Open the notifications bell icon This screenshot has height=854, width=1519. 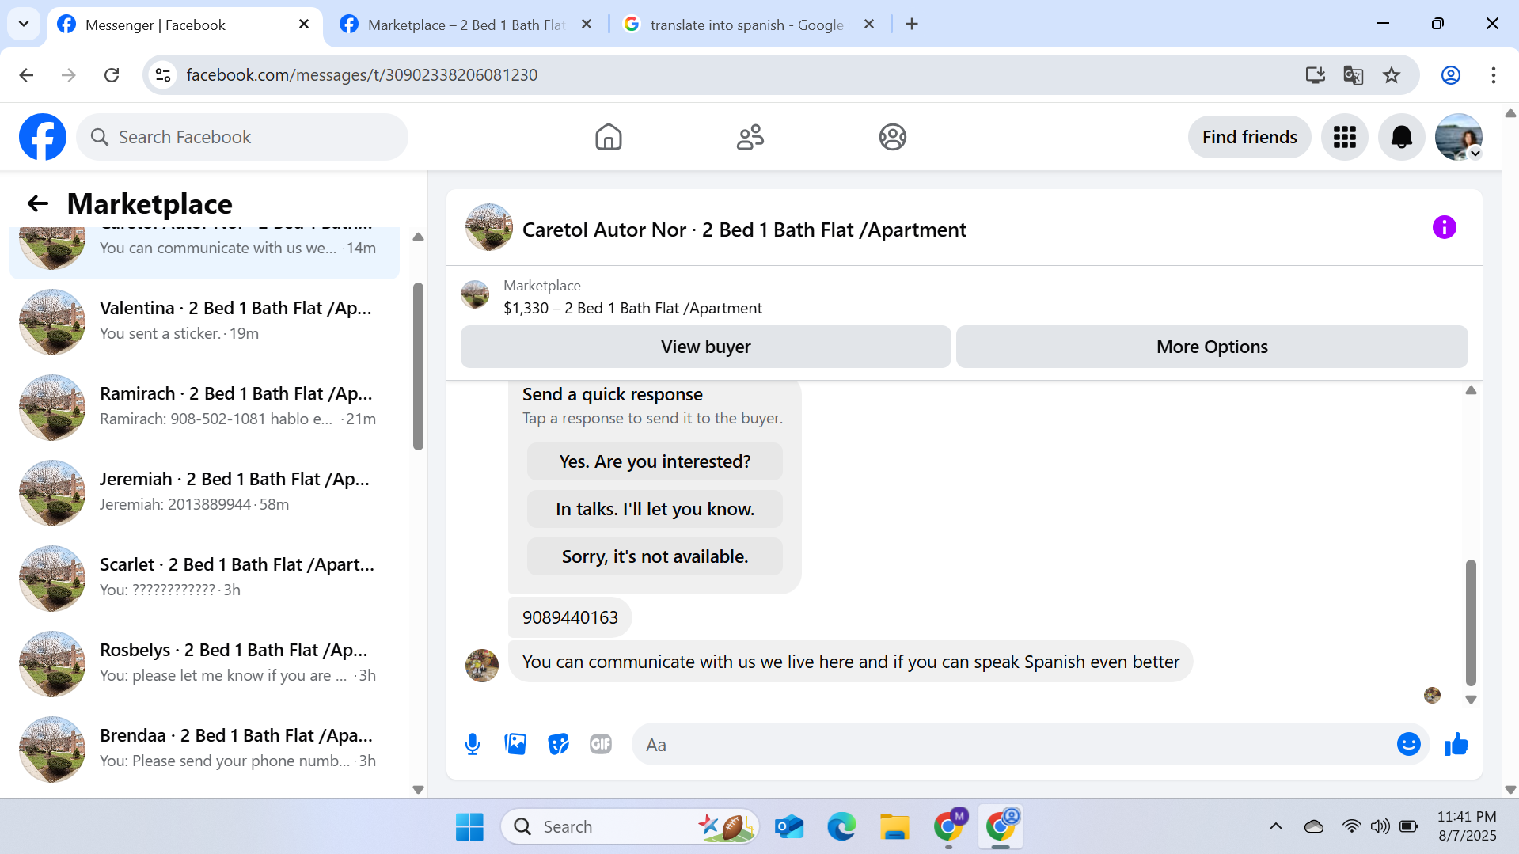click(1401, 137)
